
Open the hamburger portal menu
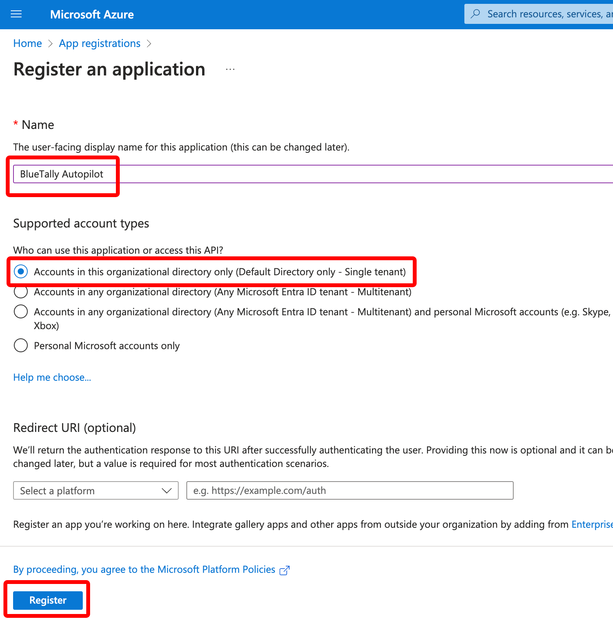click(x=16, y=14)
